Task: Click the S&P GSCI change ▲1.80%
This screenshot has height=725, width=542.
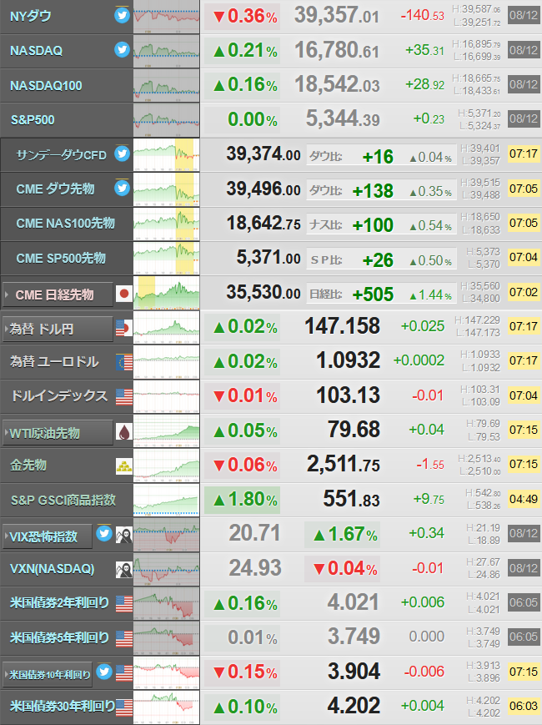Action: pos(242,500)
